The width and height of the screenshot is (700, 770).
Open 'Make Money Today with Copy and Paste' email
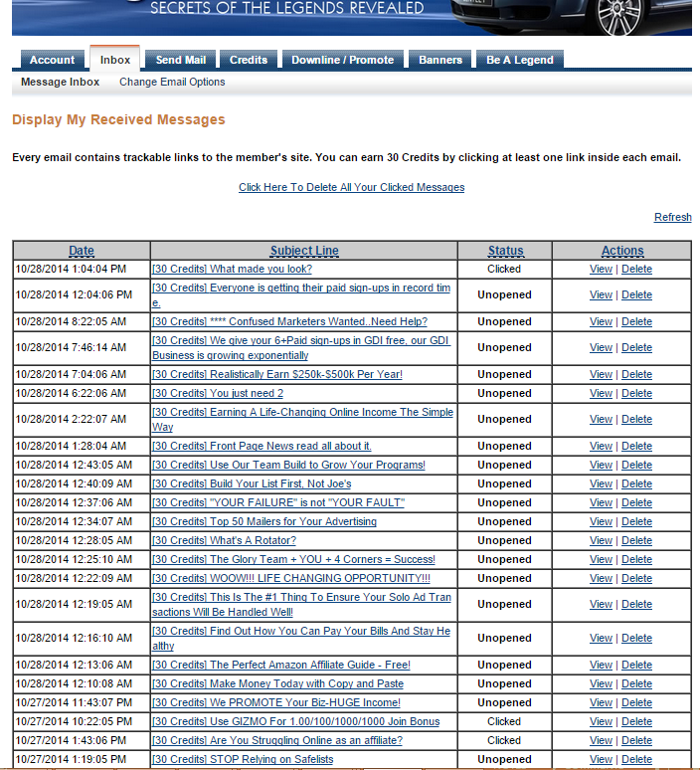(x=277, y=684)
